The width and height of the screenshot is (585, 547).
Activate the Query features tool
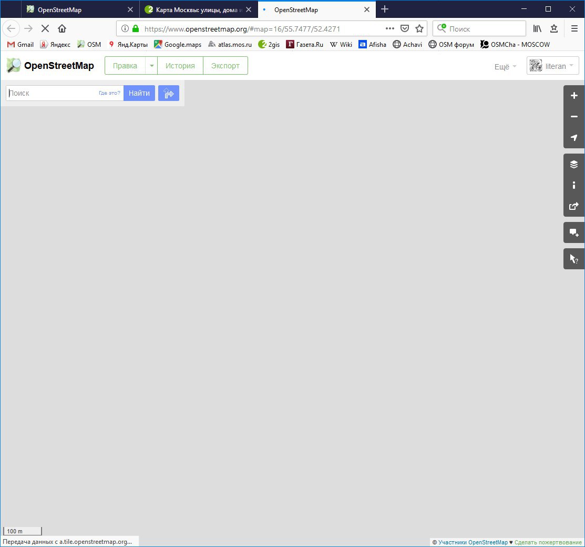(x=574, y=259)
